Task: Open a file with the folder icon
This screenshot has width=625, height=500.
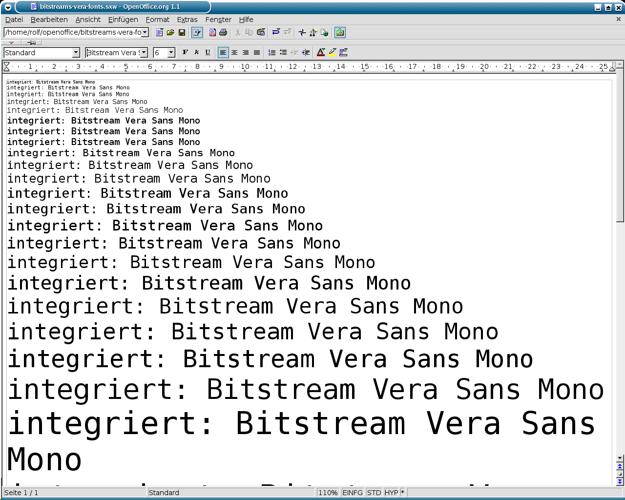Action: coord(170,32)
